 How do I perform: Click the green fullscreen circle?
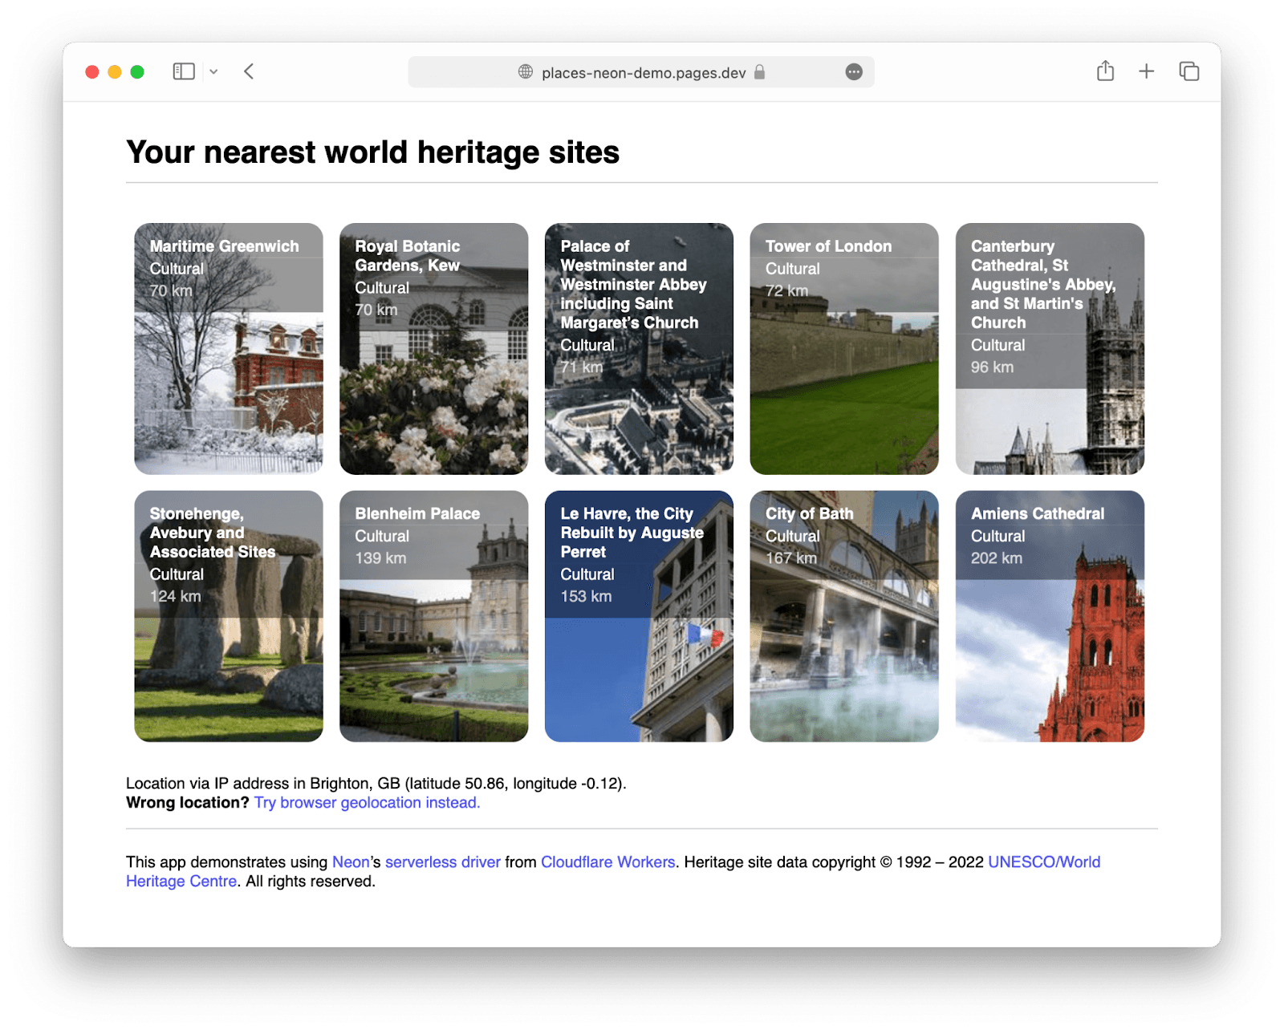point(138,71)
